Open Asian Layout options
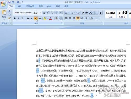The height and width of the screenshot is (99, 131). tap(91, 13)
